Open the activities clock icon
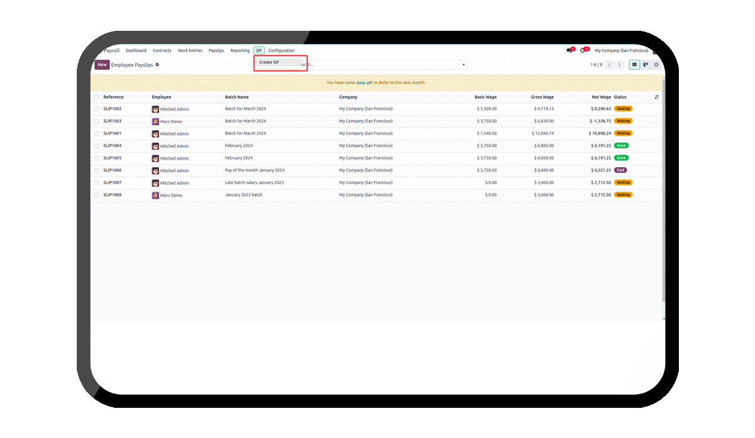755x438 pixels. (x=583, y=50)
